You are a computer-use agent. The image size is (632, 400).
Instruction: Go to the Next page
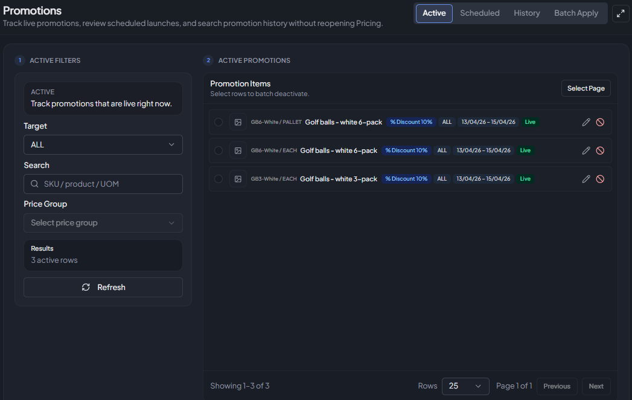[x=596, y=386]
